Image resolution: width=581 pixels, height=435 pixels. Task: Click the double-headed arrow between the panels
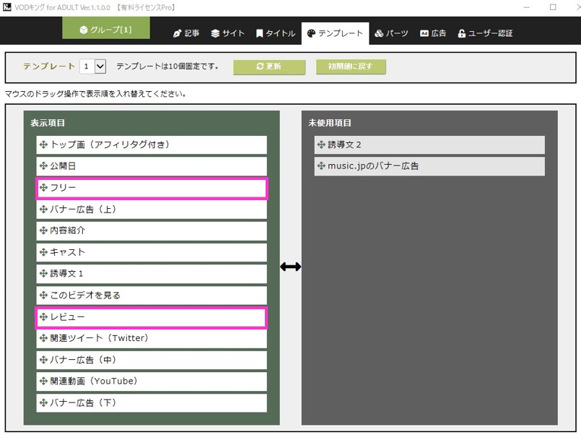coord(290,267)
